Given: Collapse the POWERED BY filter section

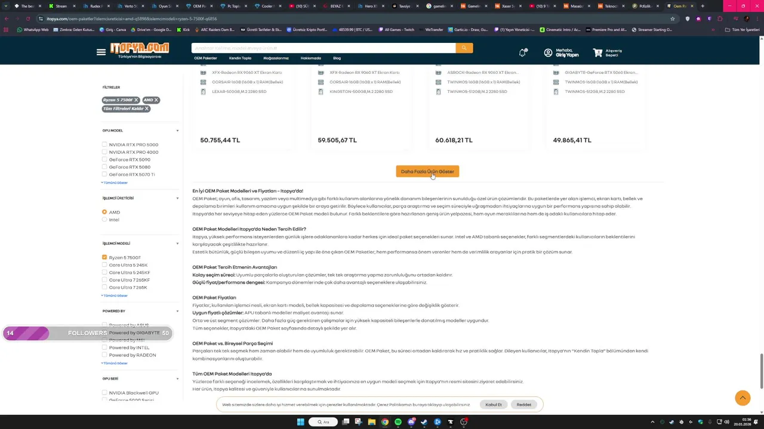Looking at the screenshot, I should [177, 311].
